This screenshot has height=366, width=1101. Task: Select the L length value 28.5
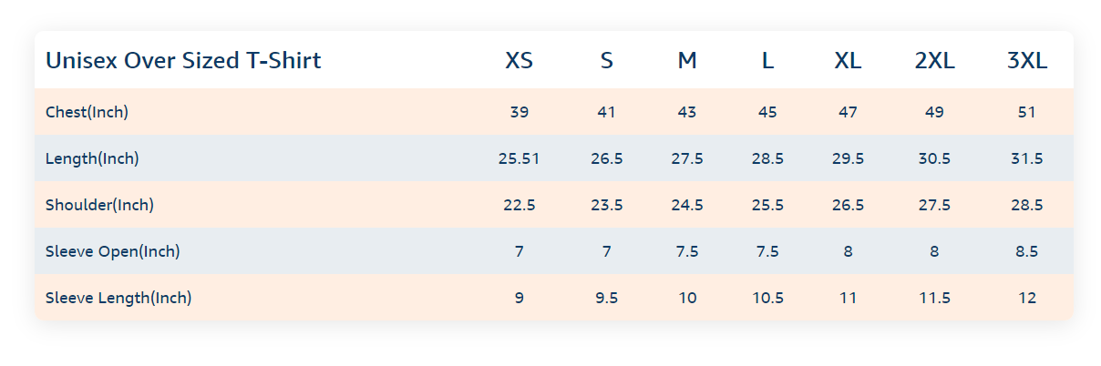coord(767,158)
